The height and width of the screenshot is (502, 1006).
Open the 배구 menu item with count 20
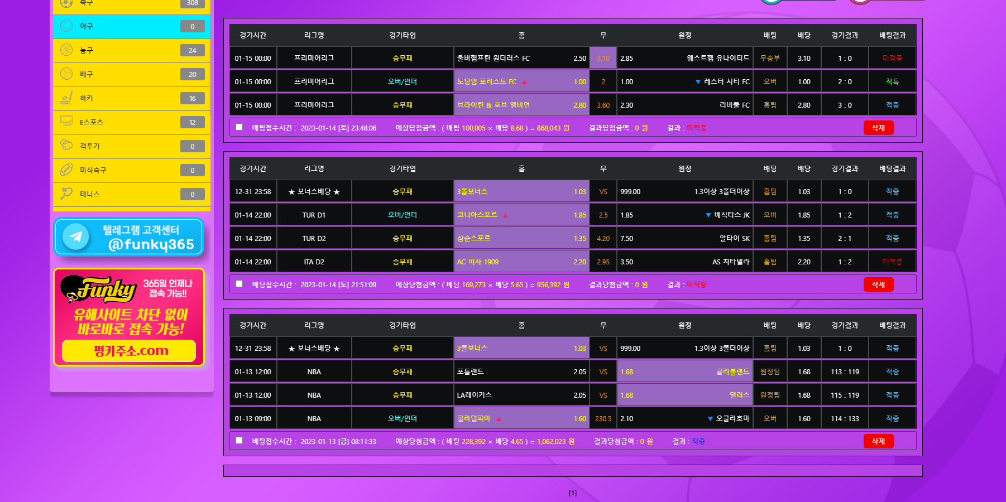132,74
